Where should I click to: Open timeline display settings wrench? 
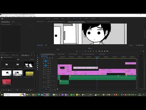[x=52, y=58]
